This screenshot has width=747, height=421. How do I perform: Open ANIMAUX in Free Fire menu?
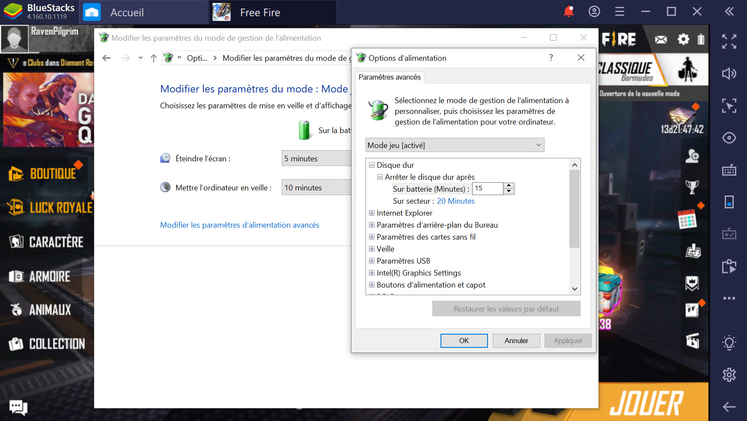coord(40,310)
